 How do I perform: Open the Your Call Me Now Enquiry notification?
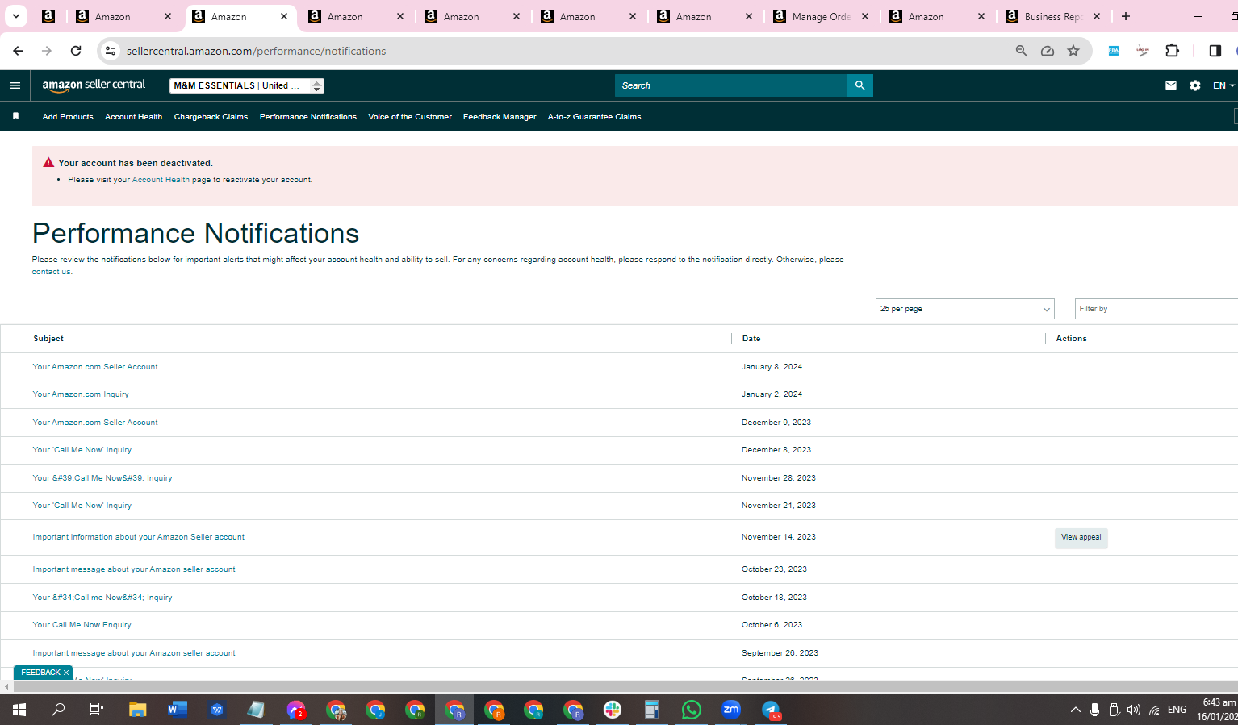coord(82,625)
